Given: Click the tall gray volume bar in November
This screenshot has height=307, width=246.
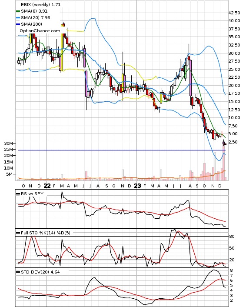Looking at the screenshot, I should [215, 166].
